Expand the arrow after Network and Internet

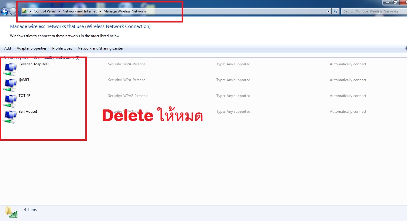point(100,11)
